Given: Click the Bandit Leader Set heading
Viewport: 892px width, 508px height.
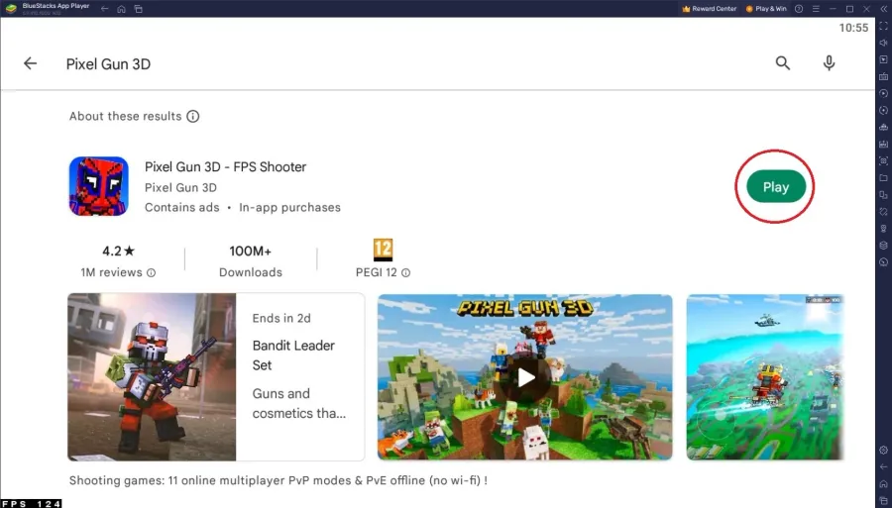Looking at the screenshot, I should point(293,356).
